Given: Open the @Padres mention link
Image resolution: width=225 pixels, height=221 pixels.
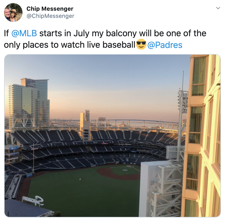Looking at the screenshot, I should coord(165,45).
